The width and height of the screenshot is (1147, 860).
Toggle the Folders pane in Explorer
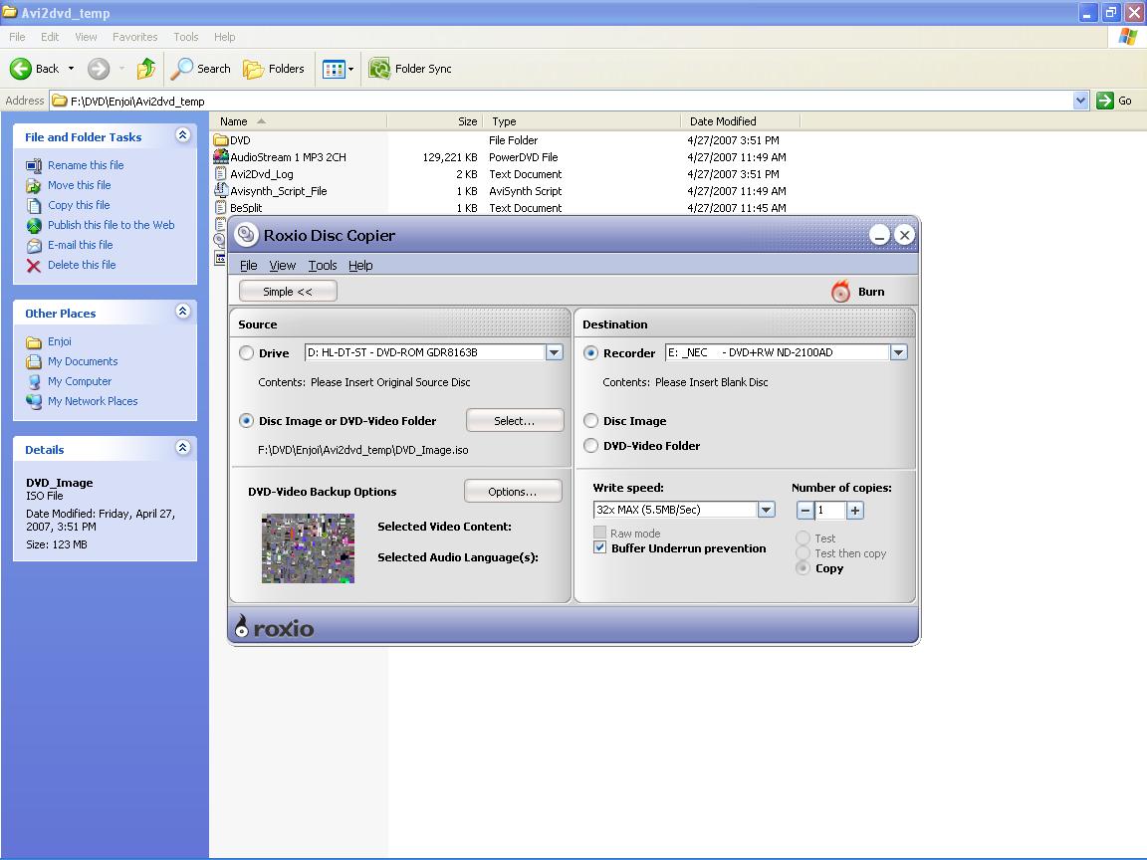[274, 69]
